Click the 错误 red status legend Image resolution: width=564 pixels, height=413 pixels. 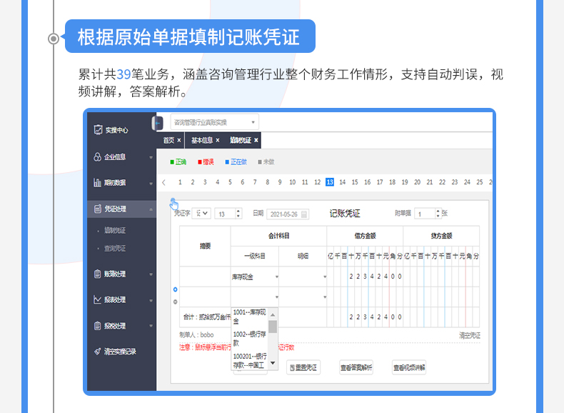[x=206, y=162]
